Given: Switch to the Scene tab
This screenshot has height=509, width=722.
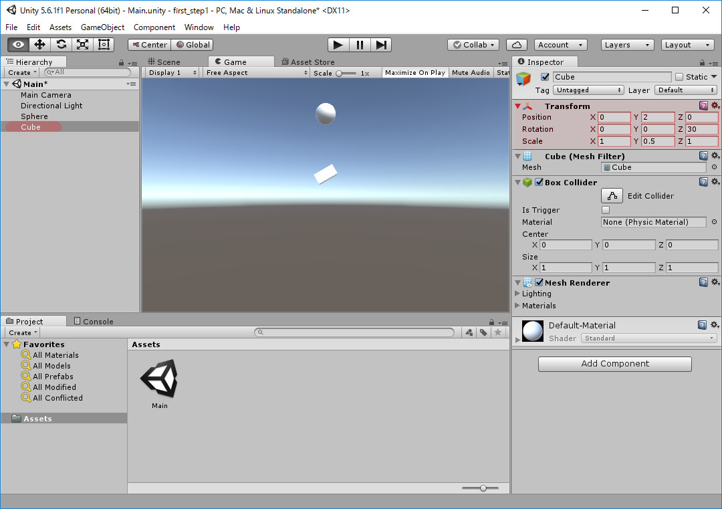Looking at the screenshot, I should click(x=164, y=62).
